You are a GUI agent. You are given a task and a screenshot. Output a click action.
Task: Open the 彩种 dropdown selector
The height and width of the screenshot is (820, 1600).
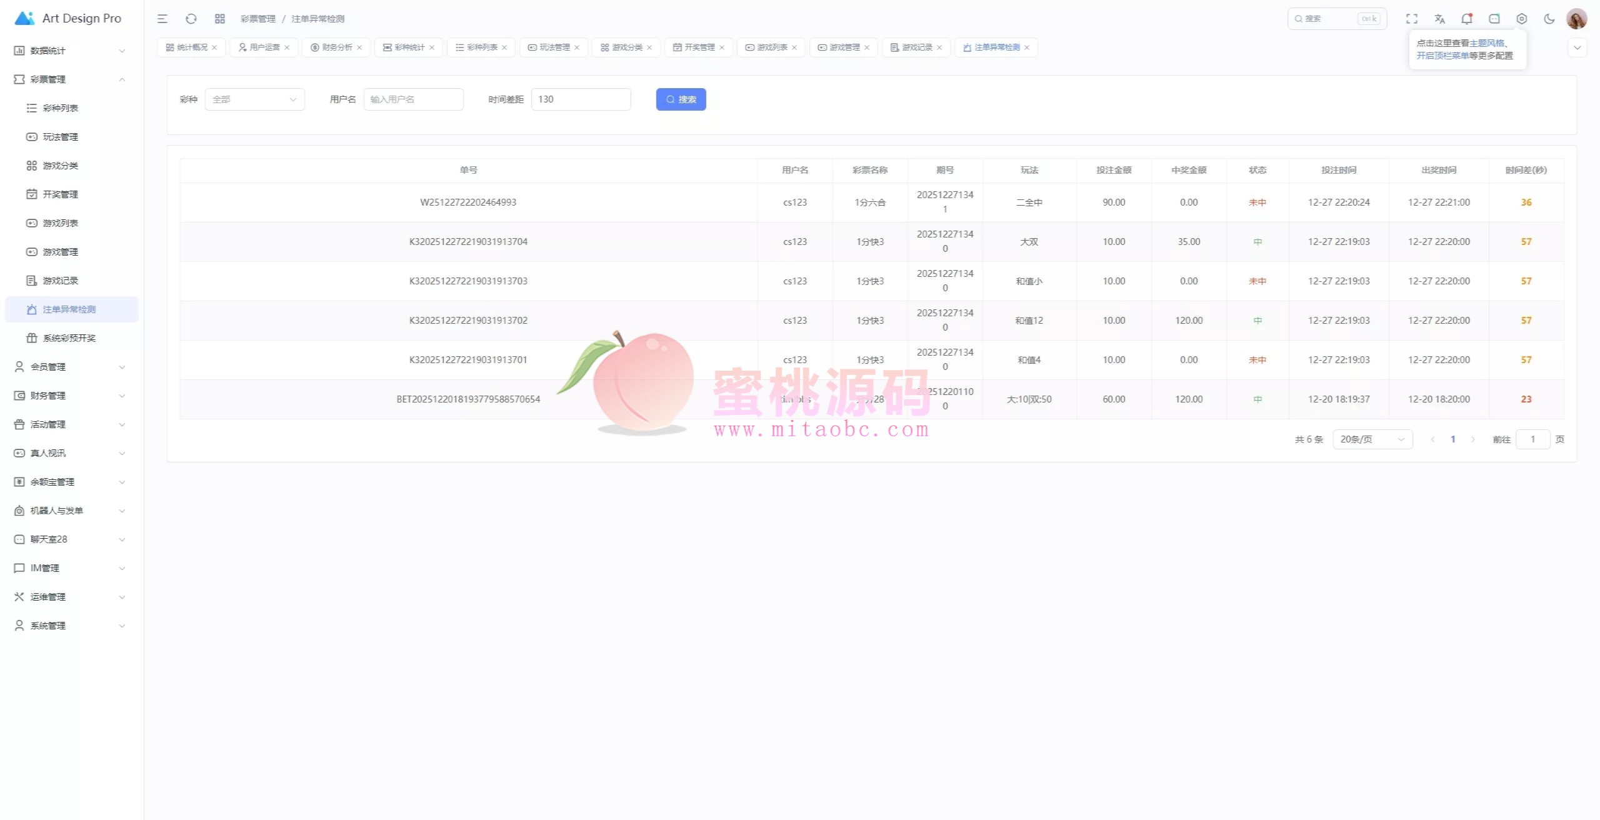254,99
